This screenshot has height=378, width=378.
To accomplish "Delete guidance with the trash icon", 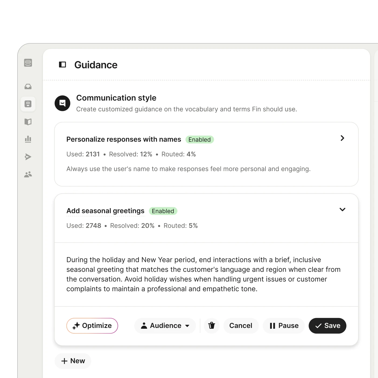I will 212,325.
